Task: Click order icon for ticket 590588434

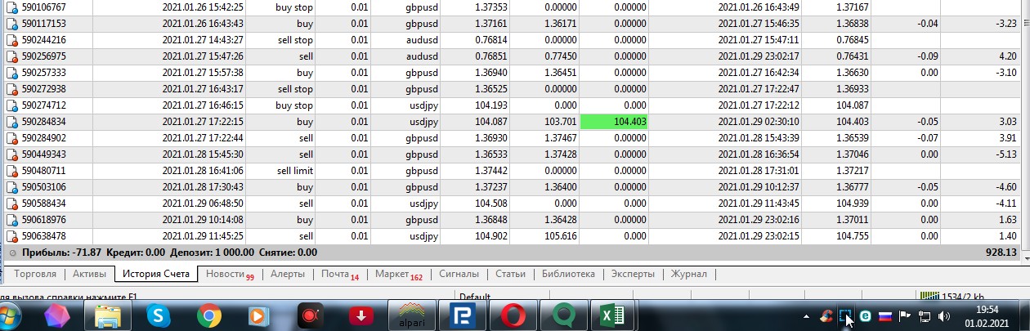Action: click(11, 204)
